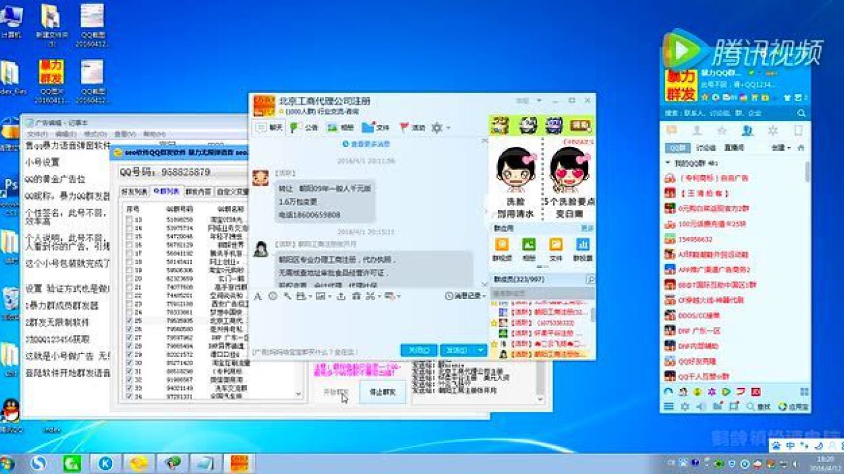The width and height of the screenshot is (844, 474).
Task: Open the gear settings icon at QQ panel bottom
Action: tap(685, 407)
